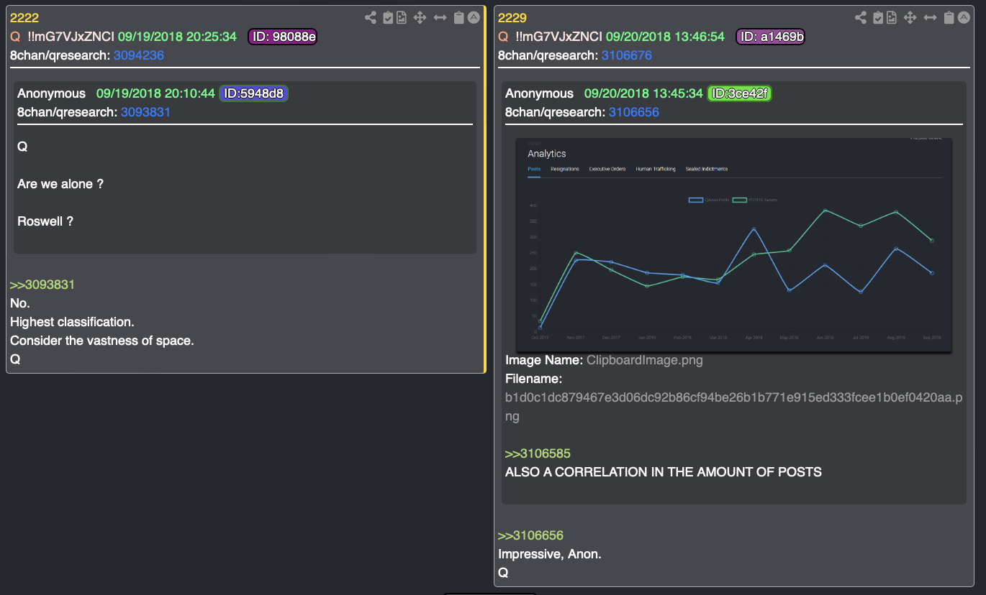Click the purple ID: 98088e badge
The width and height of the screenshot is (986, 595).
(282, 37)
